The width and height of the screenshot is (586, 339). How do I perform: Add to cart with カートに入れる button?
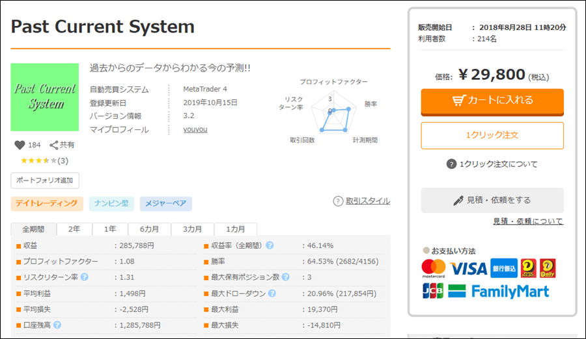(492, 101)
